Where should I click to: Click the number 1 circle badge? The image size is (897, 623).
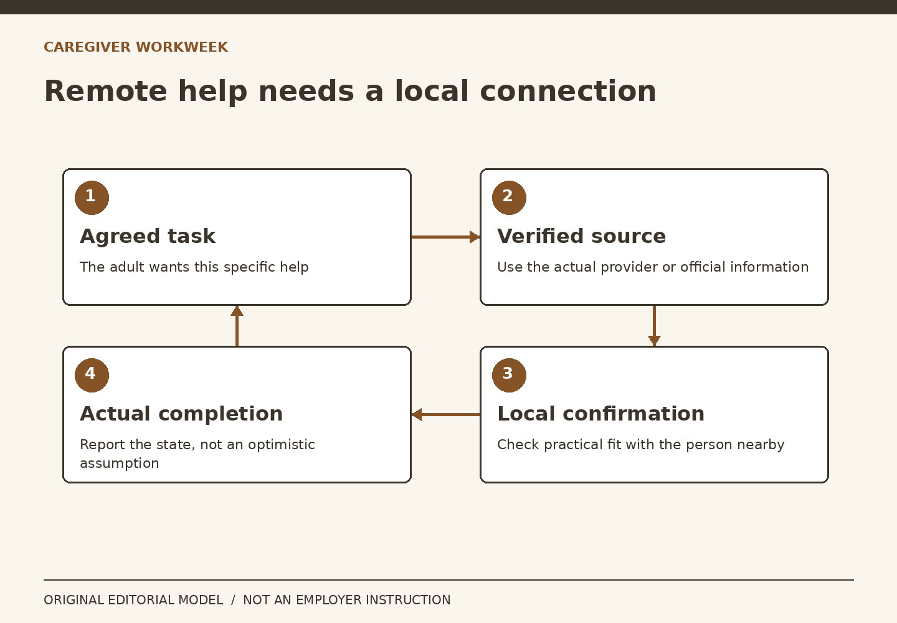pos(92,197)
